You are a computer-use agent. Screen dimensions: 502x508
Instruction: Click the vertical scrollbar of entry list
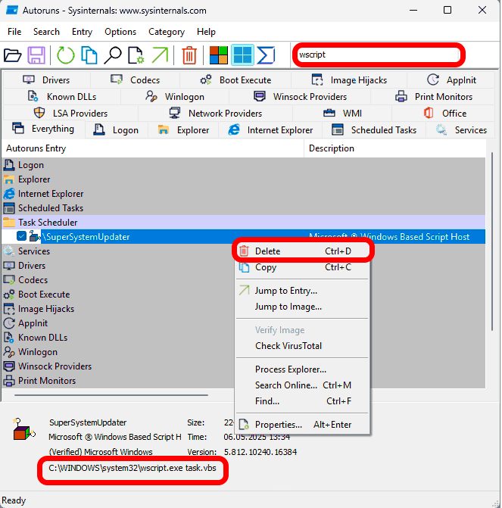pyautogui.click(x=492, y=242)
